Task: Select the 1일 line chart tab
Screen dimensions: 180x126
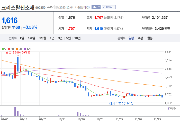Action: [x=22, y=38]
